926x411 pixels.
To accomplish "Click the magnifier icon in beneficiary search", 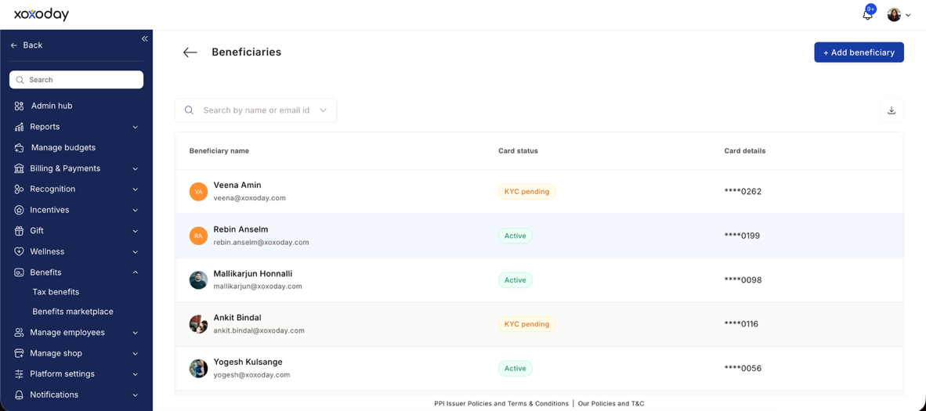I will [x=189, y=110].
